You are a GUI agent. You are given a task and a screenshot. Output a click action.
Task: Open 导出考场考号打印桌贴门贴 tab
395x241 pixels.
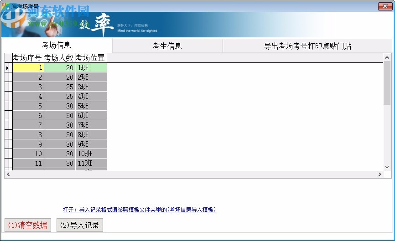point(307,46)
